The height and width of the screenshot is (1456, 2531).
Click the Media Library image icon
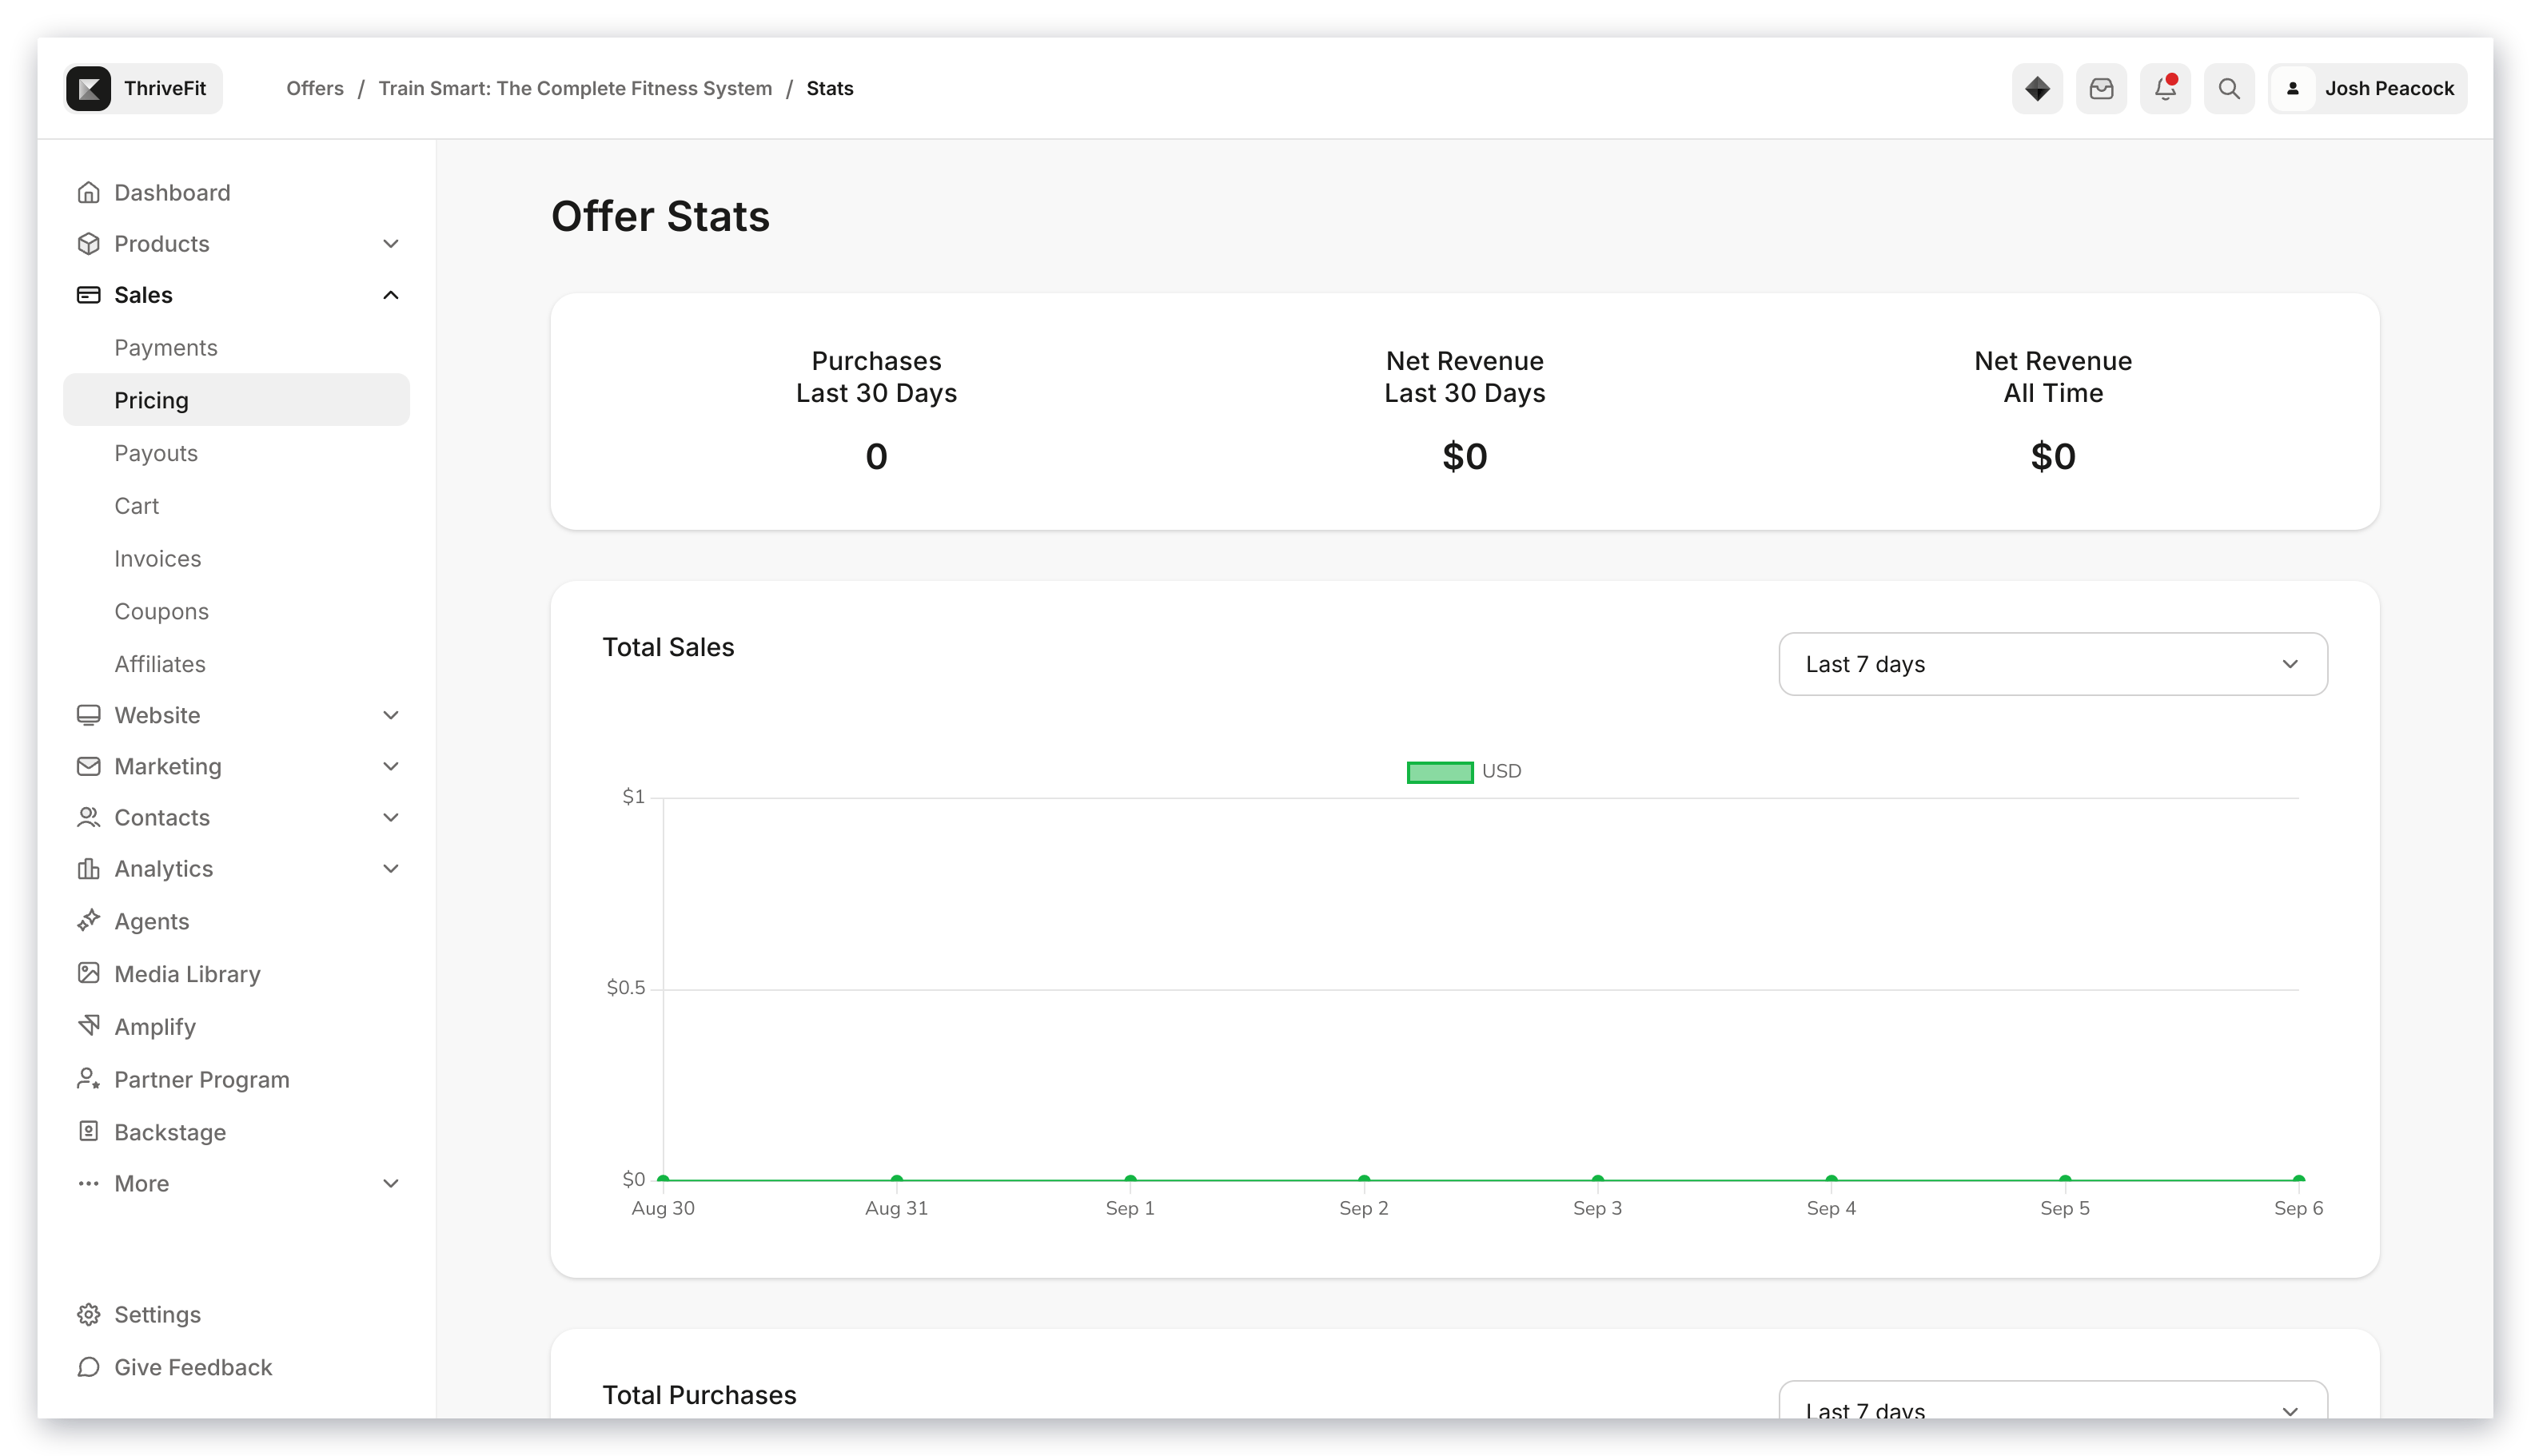click(x=88, y=973)
